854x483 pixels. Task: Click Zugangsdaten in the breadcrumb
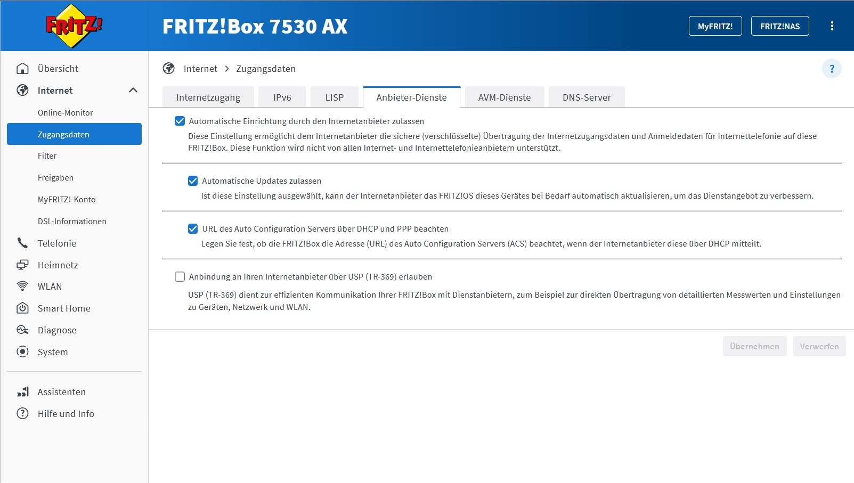[x=266, y=69]
